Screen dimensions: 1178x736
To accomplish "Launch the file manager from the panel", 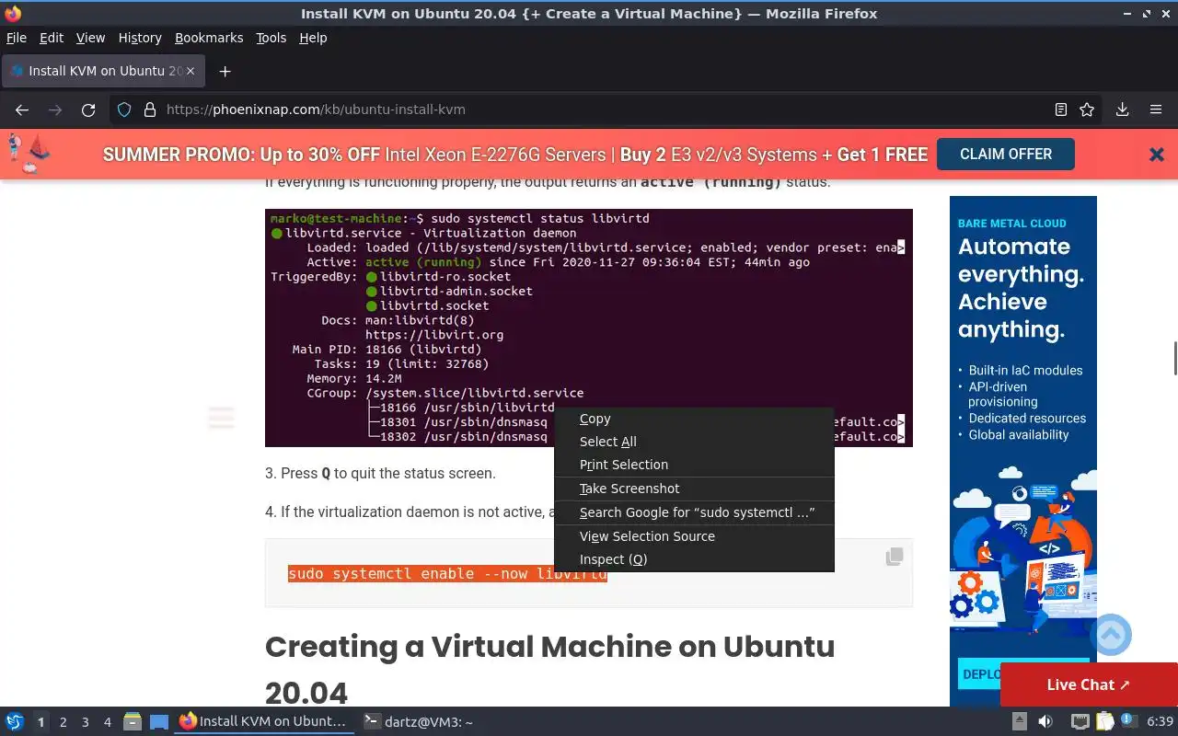I will [133, 722].
